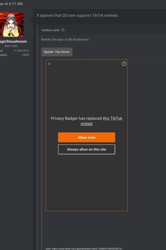Jump to Vanbers' quoted post arrow
This screenshot has width=166, height=250.
[63, 30]
